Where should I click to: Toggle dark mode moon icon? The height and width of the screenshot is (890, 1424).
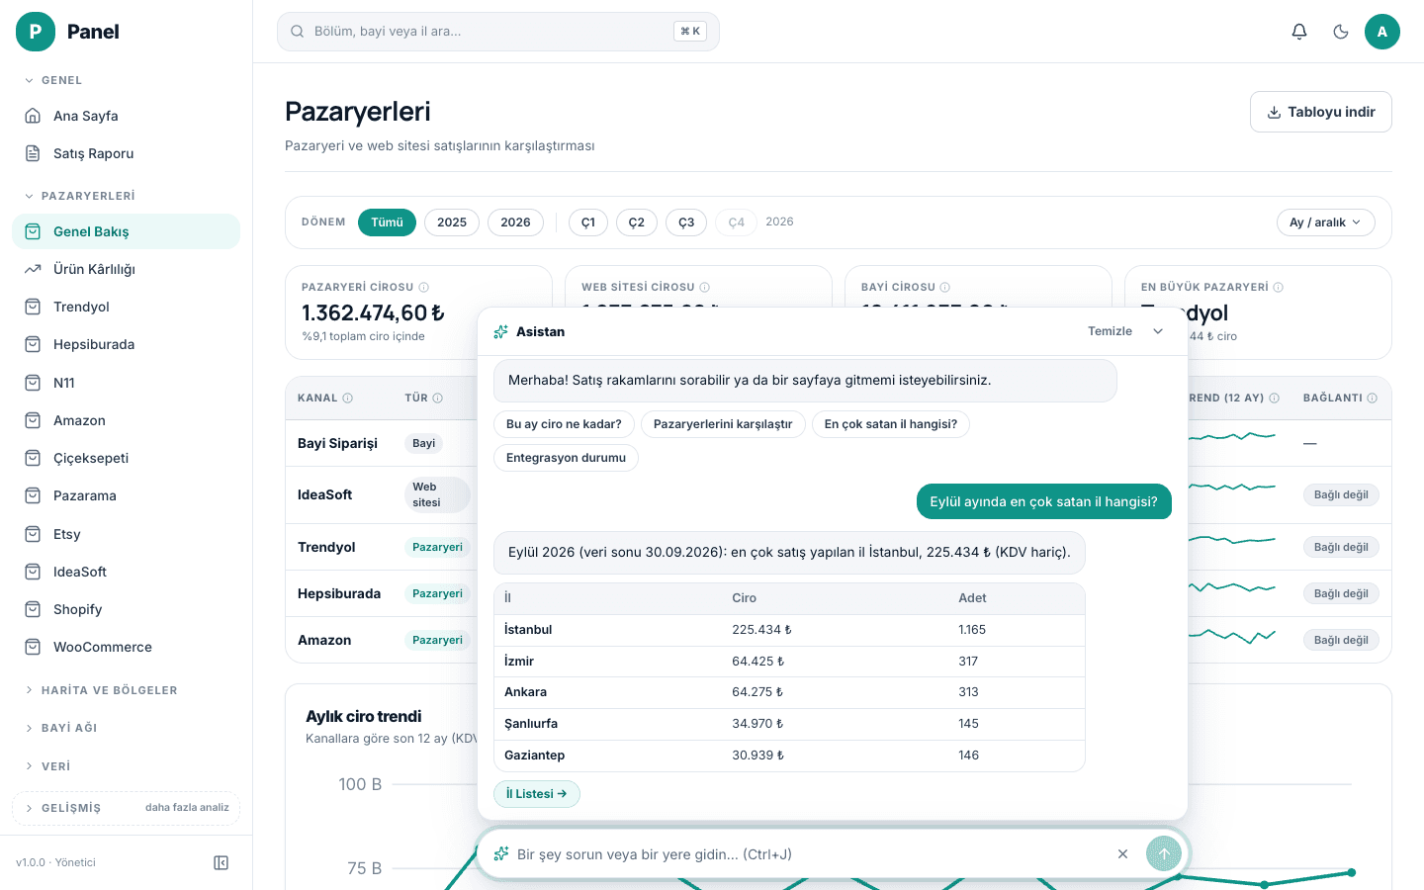coord(1341,32)
